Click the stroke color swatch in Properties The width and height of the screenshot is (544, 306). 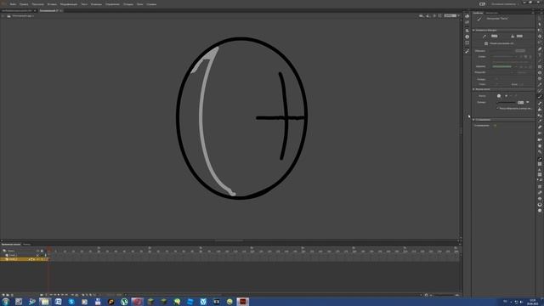click(x=495, y=36)
